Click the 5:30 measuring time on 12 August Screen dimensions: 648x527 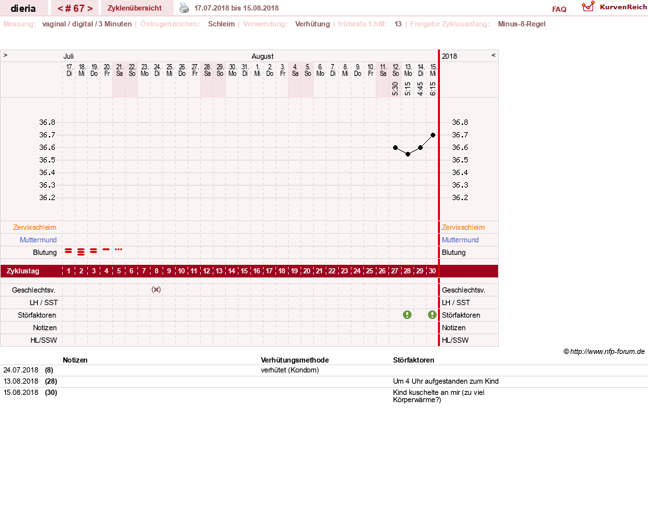tap(396, 88)
